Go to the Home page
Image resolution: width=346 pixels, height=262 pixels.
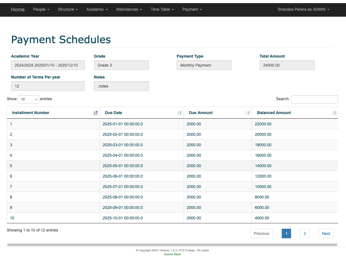tap(18, 10)
